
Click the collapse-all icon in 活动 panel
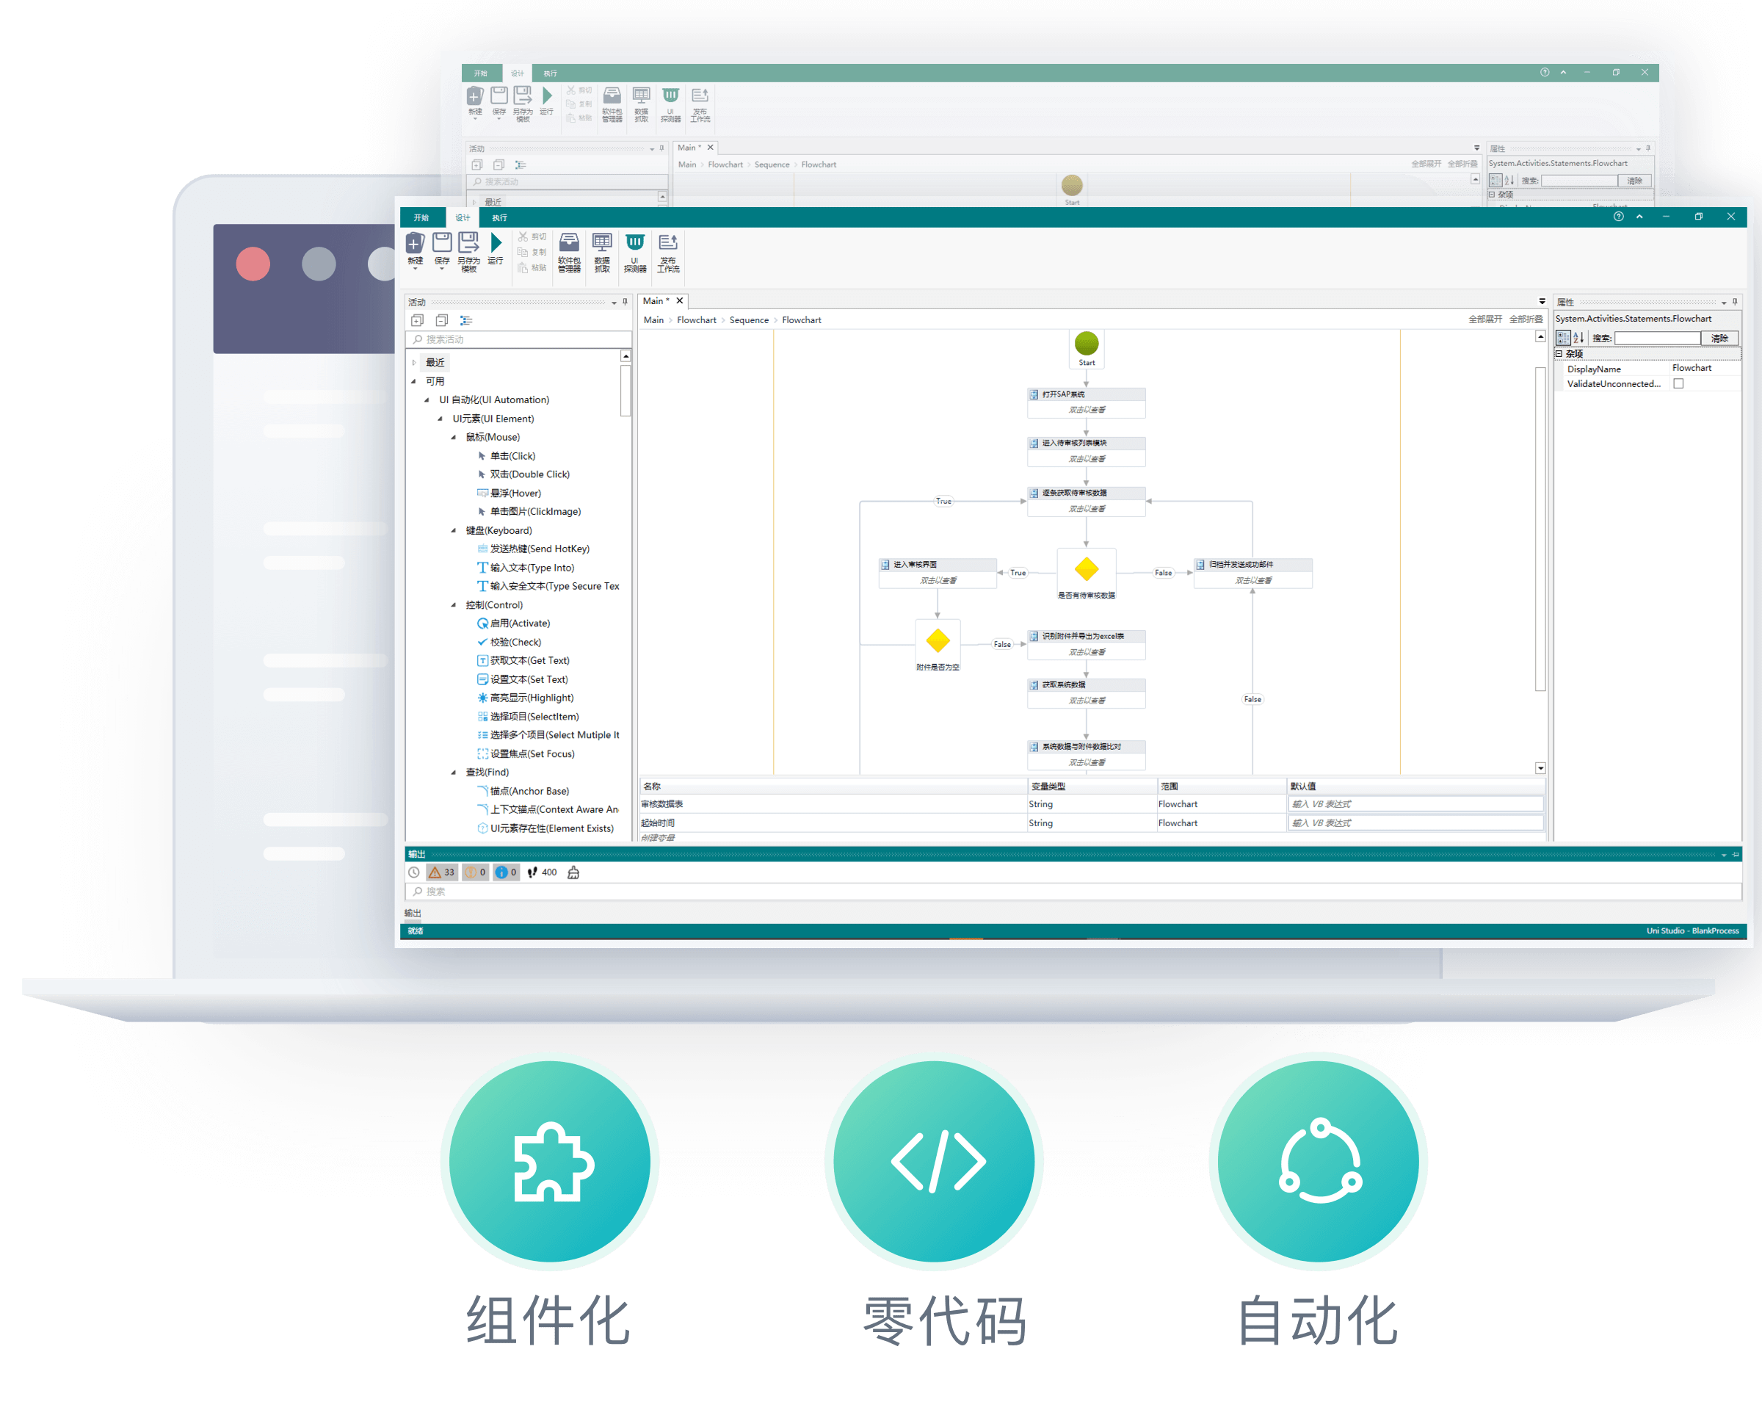coord(442,320)
